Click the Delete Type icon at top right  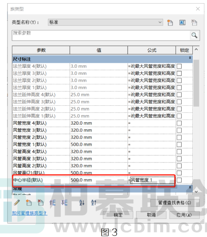[194, 22]
